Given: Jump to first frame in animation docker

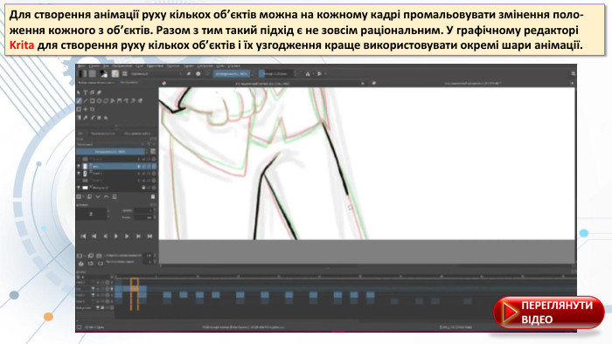Looking at the screenshot, I should (83, 236).
